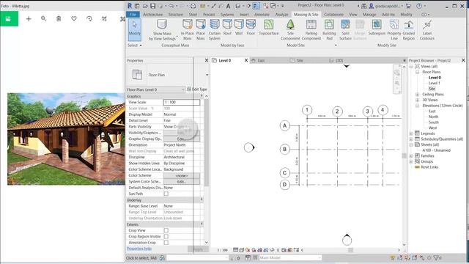Collapse the Floor Plans tree node
Screen dimensions: 469x264
417,72
